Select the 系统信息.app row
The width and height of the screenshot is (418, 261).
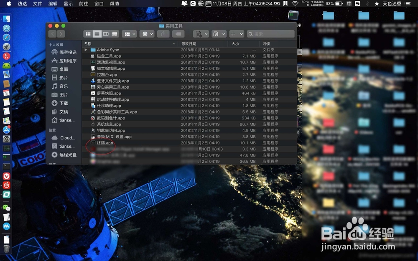pos(189,124)
